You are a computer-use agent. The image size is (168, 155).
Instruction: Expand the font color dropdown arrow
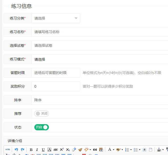[113, 150]
